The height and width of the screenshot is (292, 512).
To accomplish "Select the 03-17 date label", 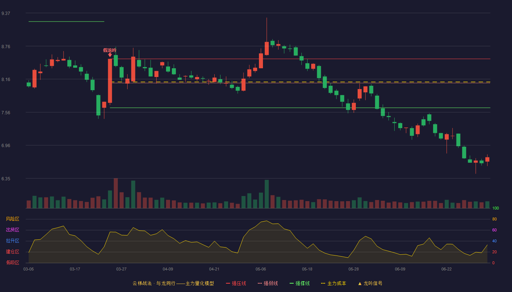I will point(75,269).
